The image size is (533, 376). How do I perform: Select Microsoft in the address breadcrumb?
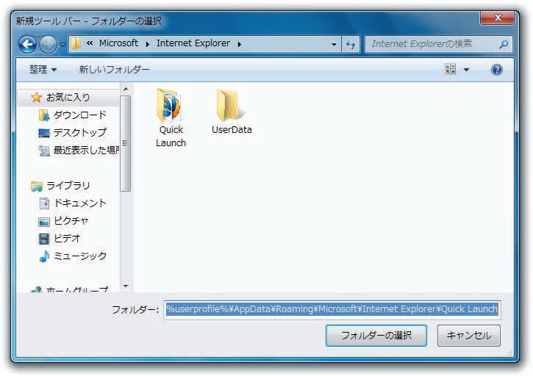pos(118,43)
